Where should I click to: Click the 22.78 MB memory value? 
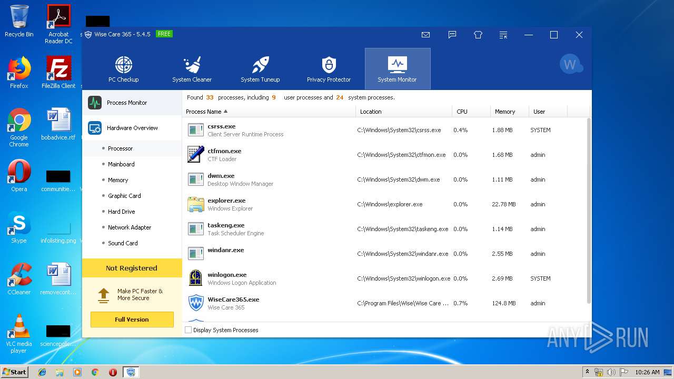point(504,204)
